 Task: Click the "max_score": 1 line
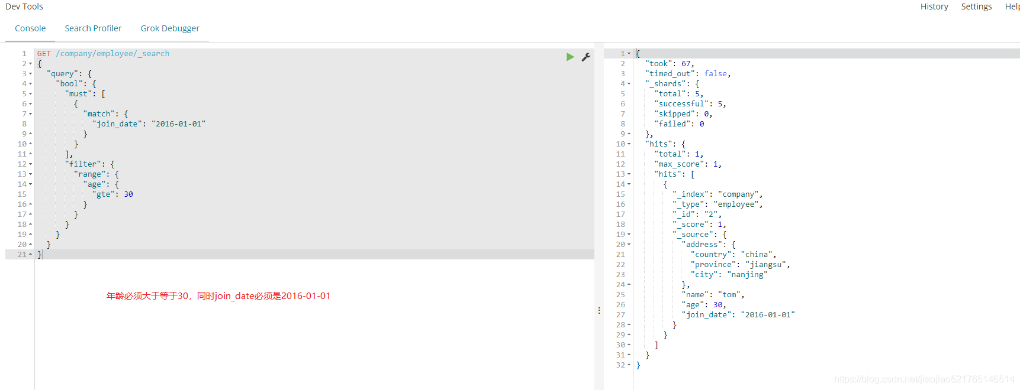pos(688,164)
